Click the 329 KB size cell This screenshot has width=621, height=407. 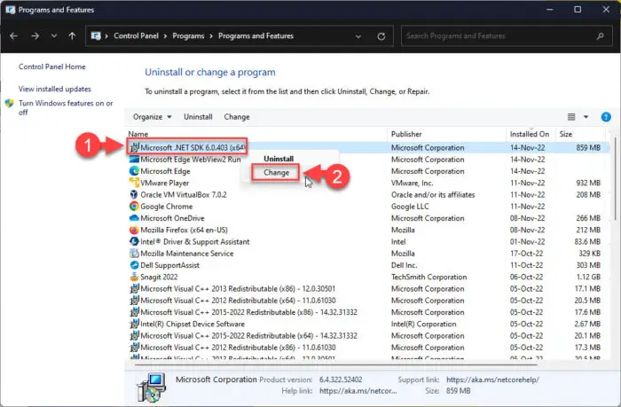(589, 254)
